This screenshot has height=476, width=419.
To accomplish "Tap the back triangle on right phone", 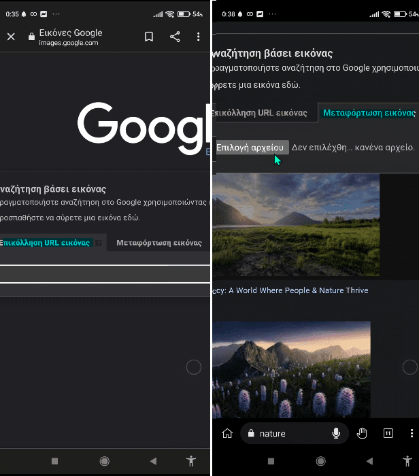I will pyautogui.click(x=369, y=462).
